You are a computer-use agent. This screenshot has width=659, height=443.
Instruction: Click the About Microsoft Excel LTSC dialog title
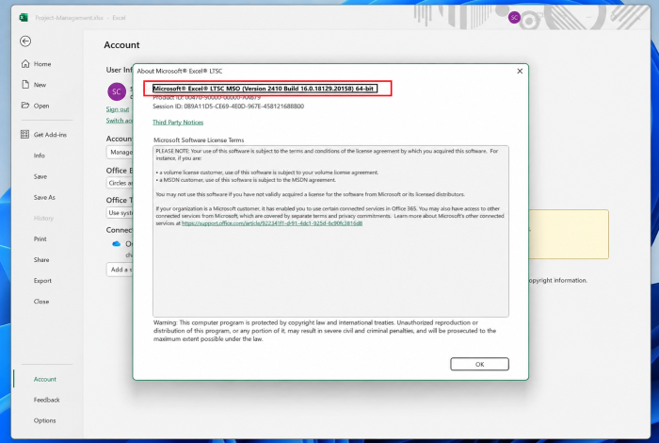[180, 71]
